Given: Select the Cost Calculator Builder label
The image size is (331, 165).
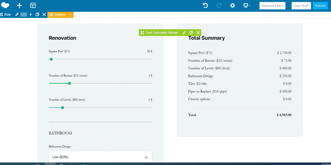Looking at the screenshot, I should pyautogui.click(x=162, y=33).
